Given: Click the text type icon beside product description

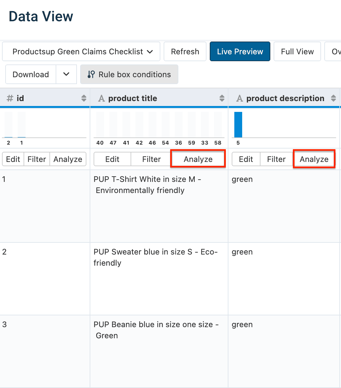Looking at the screenshot, I should pos(240,98).
